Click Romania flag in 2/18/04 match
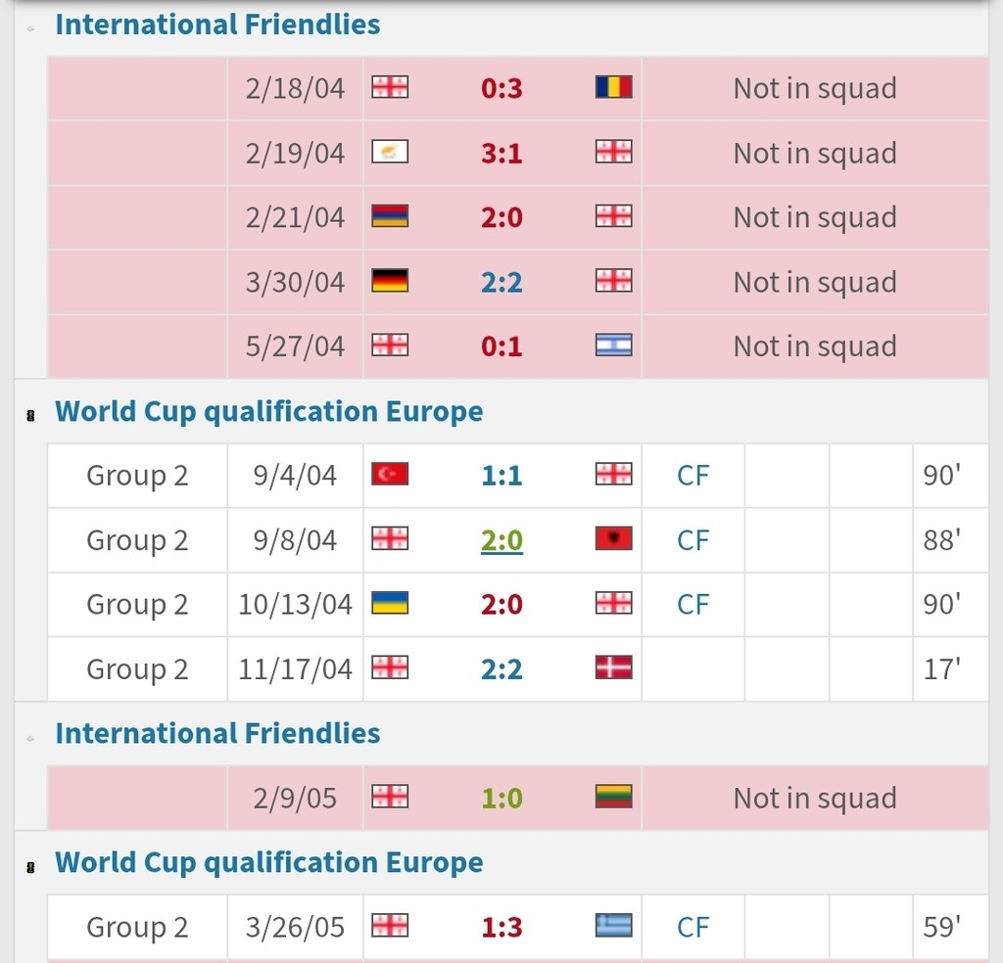1003x963 pixels. [x=613, y=88]
